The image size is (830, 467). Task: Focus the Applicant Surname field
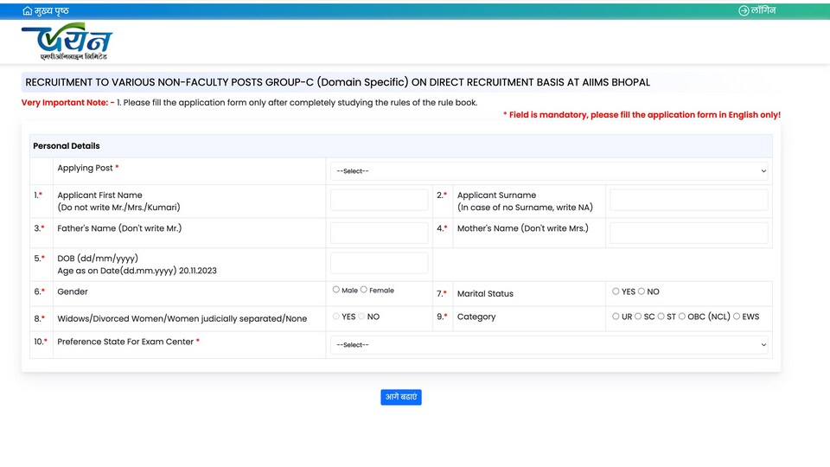pos(689,200)
